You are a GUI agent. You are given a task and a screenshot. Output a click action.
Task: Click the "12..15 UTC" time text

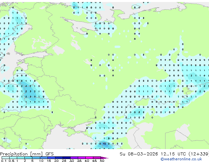pos(173,154)
